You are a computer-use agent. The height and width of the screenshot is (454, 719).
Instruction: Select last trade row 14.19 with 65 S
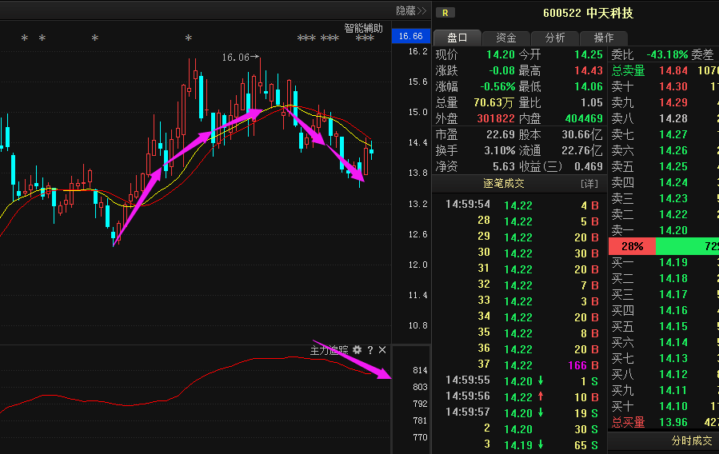[520, 445]
